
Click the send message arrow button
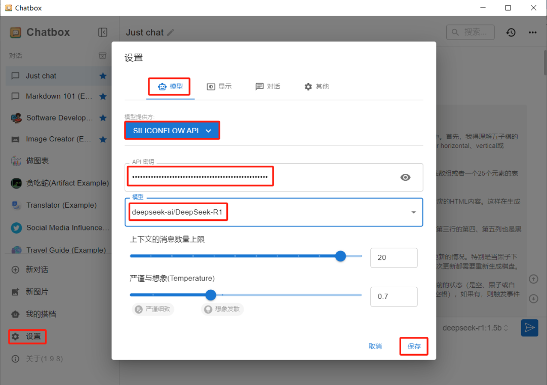click(530, 328)
